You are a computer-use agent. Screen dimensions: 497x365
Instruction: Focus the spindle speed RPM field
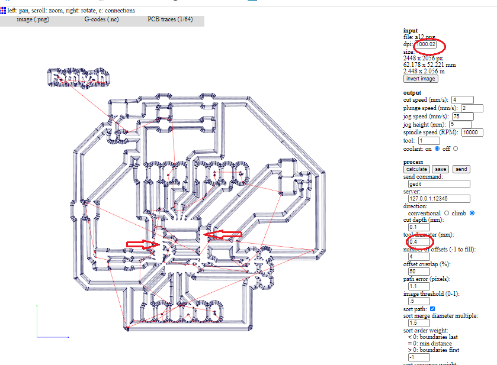point(472,133)
